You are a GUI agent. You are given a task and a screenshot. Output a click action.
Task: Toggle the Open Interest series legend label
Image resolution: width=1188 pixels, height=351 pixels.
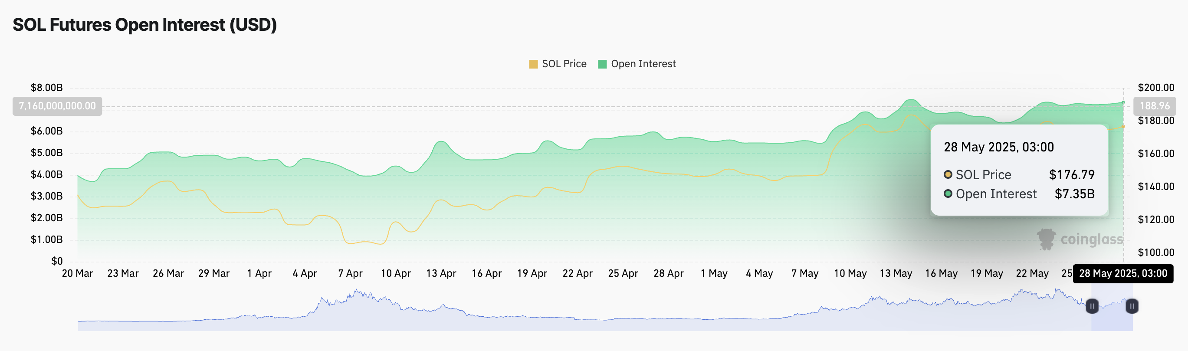(x=643, y=64)
